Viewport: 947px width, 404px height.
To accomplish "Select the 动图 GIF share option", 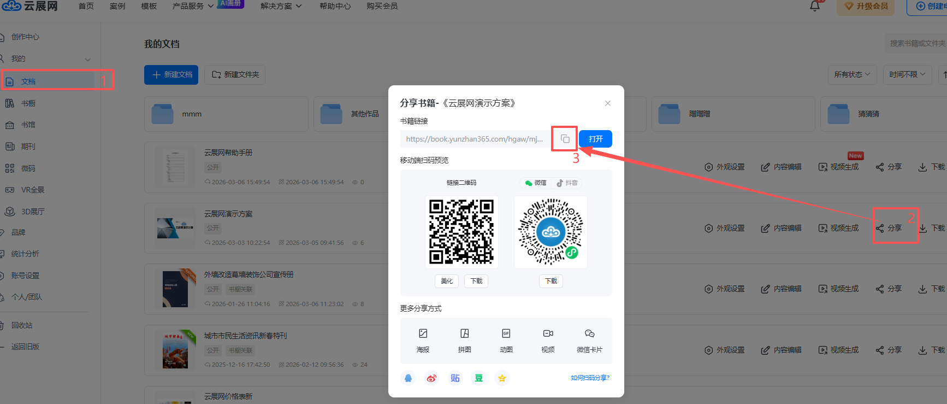I will (506, 340).
